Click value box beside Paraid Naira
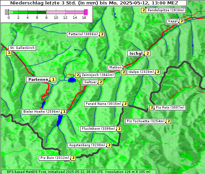Viewport: 205px width, 174px height. pos(125,104)
